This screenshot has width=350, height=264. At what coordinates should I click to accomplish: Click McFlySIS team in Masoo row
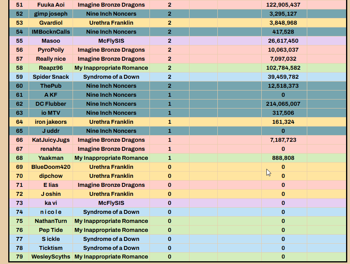(111, 41)
